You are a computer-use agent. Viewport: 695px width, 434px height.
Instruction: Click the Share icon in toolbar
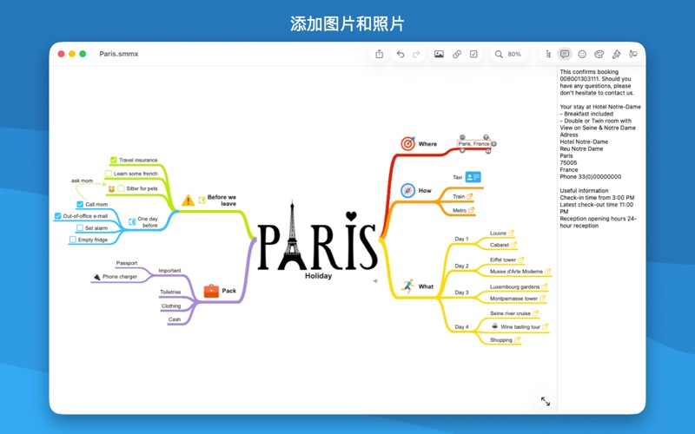point(380,54)
